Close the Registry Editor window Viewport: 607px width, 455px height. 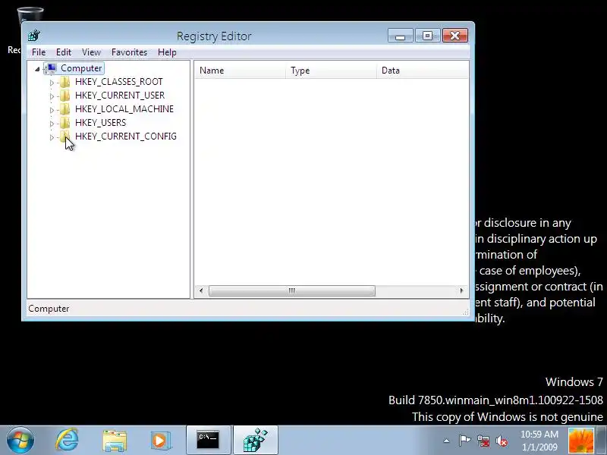[x=455, y=36]
